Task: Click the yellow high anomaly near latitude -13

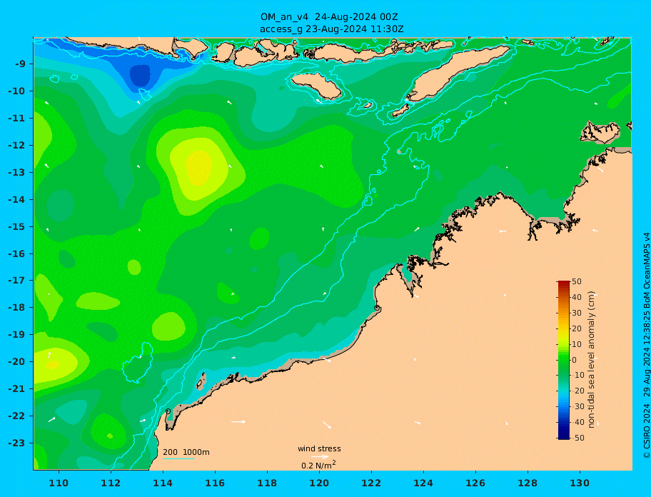Action: click(x=198, y=168)
